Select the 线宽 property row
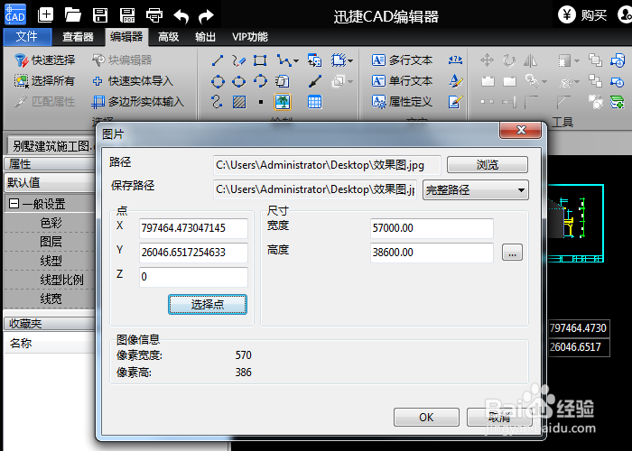Screen dimensions: 632x451 pos(50,299)
